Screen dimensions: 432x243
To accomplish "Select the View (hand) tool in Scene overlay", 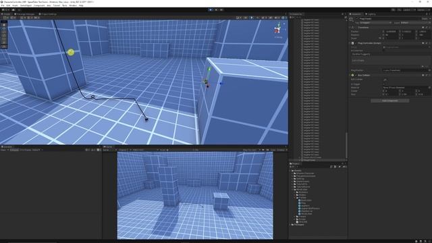I will click(4, 25).
